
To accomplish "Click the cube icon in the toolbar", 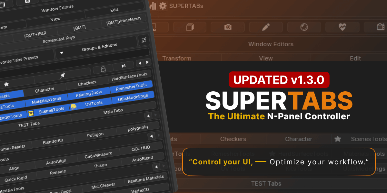I will pyautogui.click(x=190, y=27).
